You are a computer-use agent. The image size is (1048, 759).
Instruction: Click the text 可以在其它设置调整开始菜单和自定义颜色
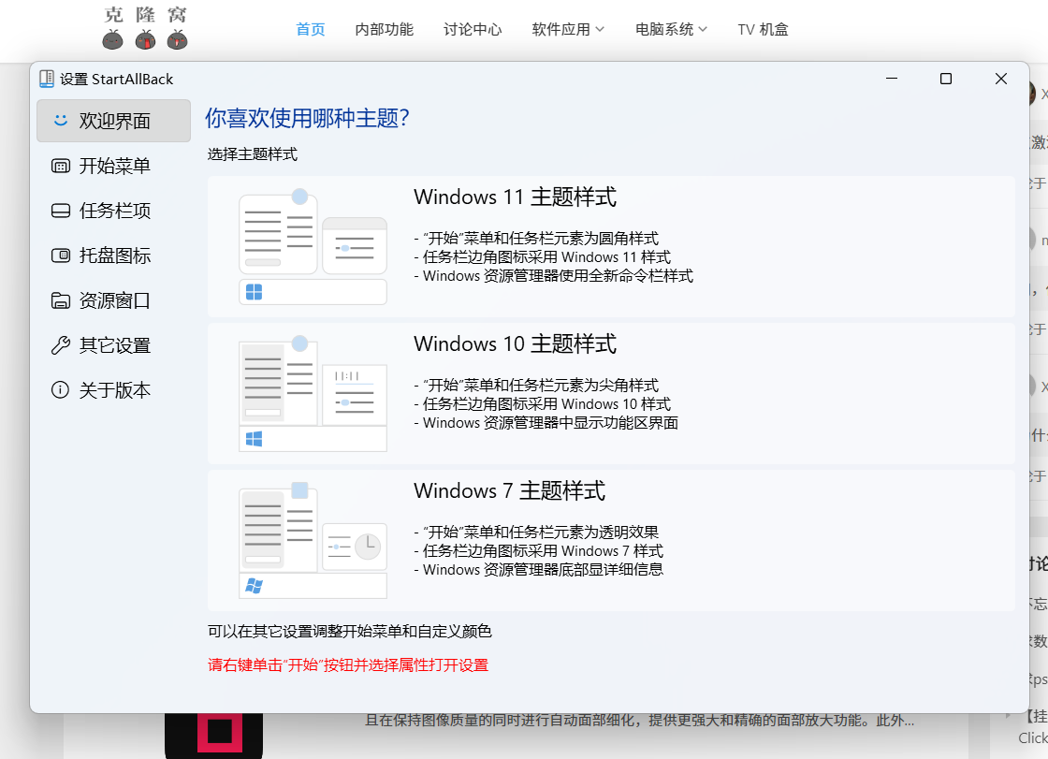pyautogui.click(x=350, y=632)
